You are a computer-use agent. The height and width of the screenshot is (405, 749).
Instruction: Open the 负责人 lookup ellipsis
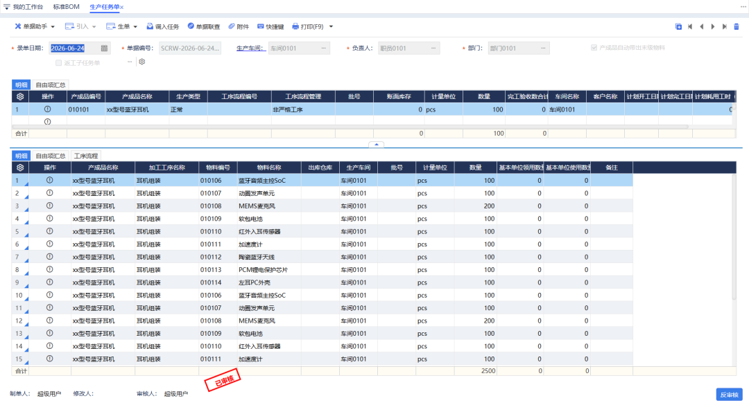pos(433,48)
